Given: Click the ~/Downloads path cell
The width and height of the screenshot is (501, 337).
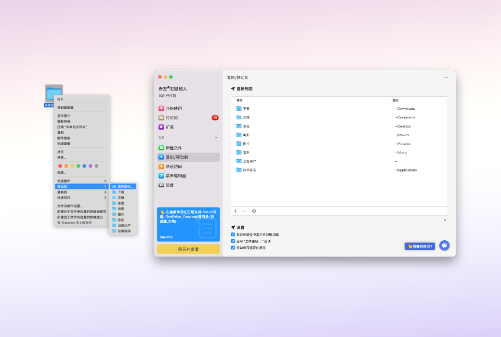Looking at the screenshot, I should [405, 109].
